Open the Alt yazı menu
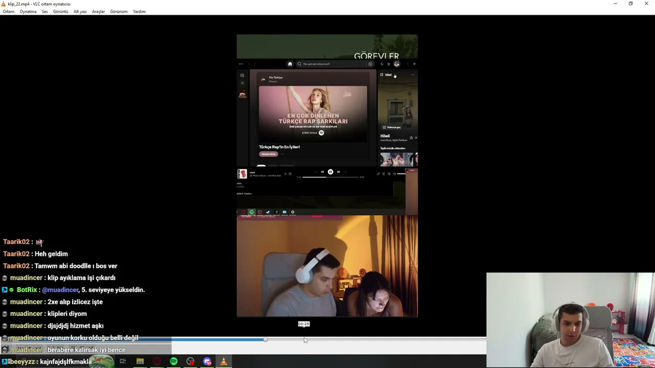The width and height of the screenshot is (655, 368). (x=80, y=11)
